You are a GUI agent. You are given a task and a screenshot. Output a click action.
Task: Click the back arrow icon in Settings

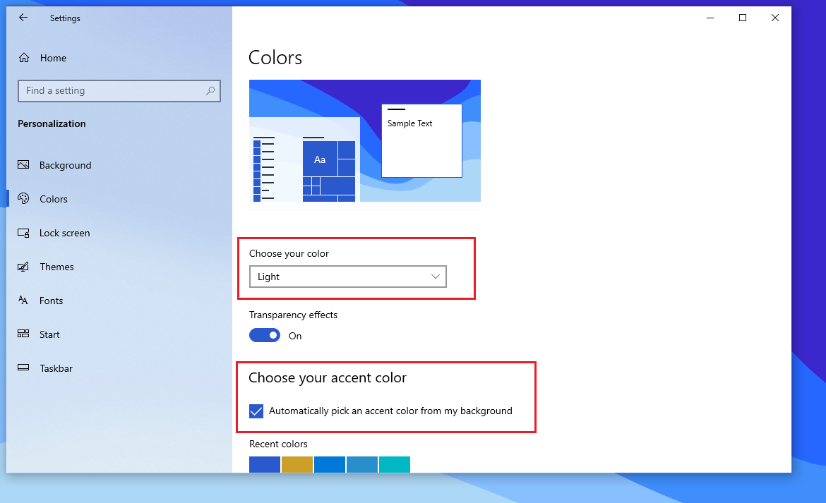tap(23, 18)
